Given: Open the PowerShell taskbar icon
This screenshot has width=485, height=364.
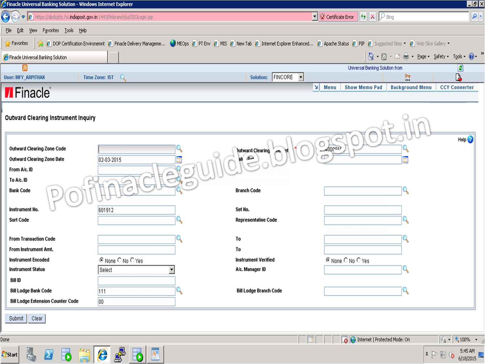Looking at the screenshot, I should point(49,355).
